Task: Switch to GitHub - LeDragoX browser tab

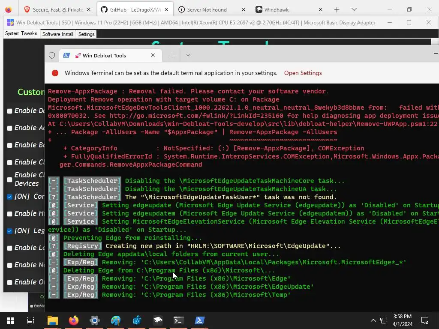Action: 135,9
